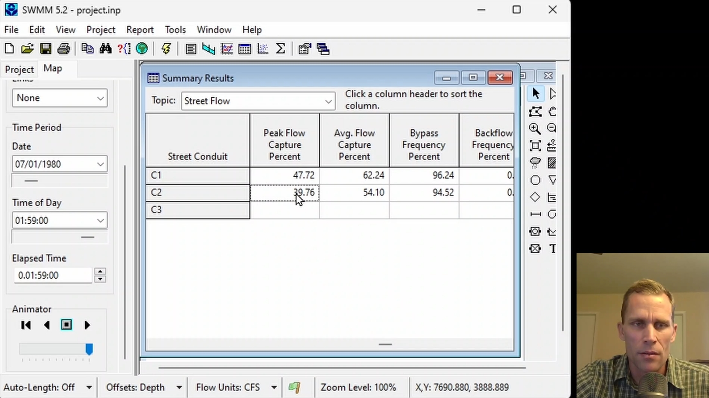The width and height of the screenshot is (709, 398).
Task: Sort by Bypass Frequency Percent header
Action: click(x=424, y=140)
